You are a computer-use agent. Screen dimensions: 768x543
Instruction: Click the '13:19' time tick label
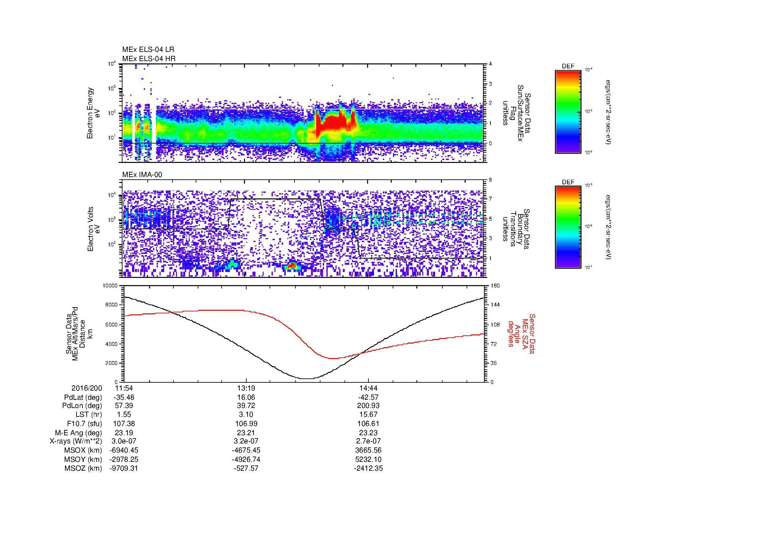click(x=246, y=388)
